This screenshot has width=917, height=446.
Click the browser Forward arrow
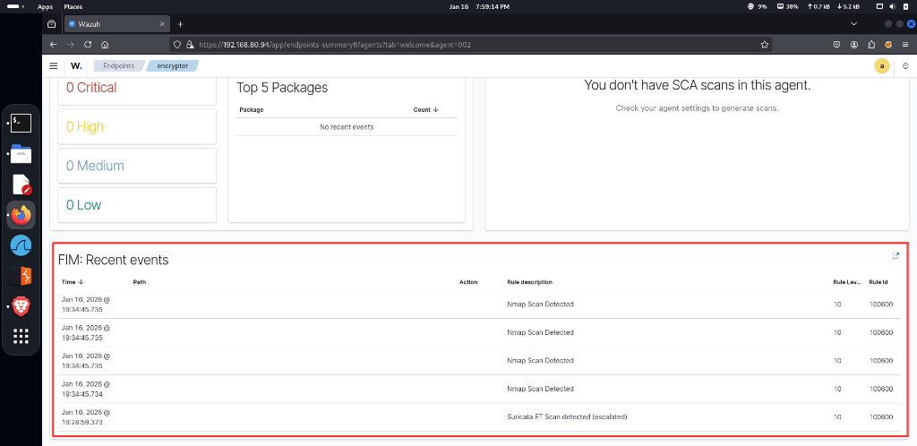(x=71, y=45)
